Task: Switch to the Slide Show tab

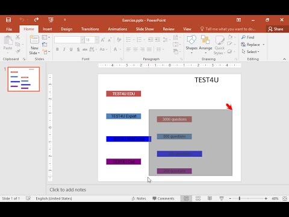Action: pyautogui.click(x=144, y=29)
